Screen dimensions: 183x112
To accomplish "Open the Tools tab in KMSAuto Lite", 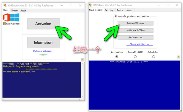I will [120, 10].
